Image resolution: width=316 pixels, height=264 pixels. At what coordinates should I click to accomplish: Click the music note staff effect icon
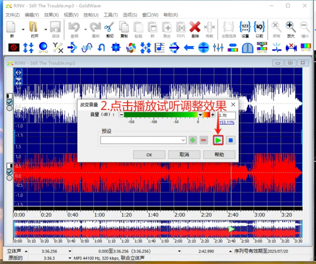point(159,47)
